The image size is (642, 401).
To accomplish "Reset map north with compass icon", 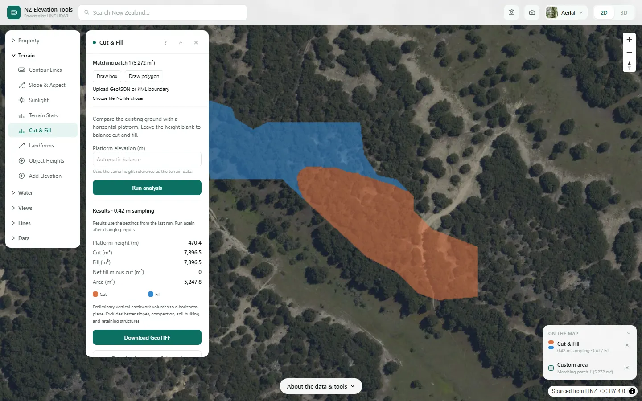I will tap(629, 65).
